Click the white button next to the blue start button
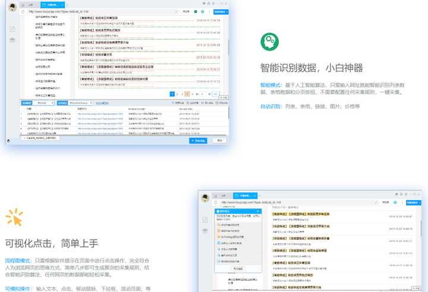This screenshot has height=292, width=428. (x=219, y=140)
